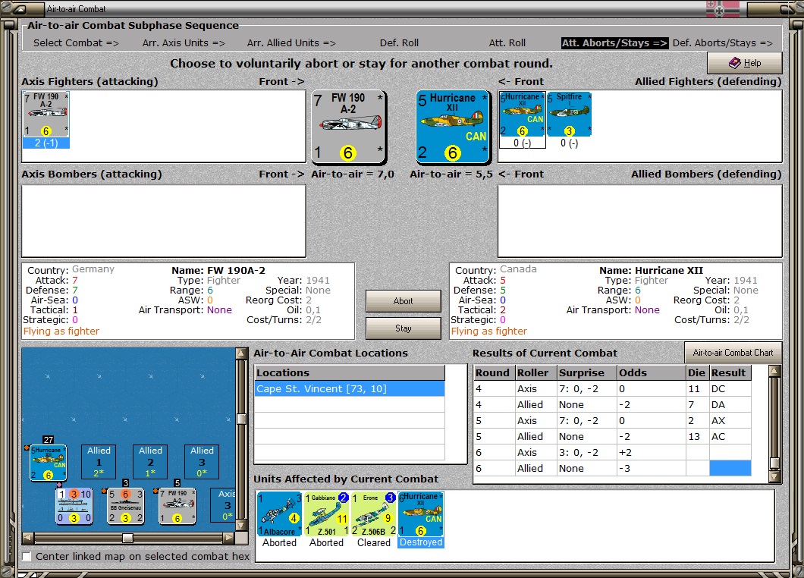804x578 pixels.
Task: Click the Allied 3 marker on the map
Action: tap(202, 462)
